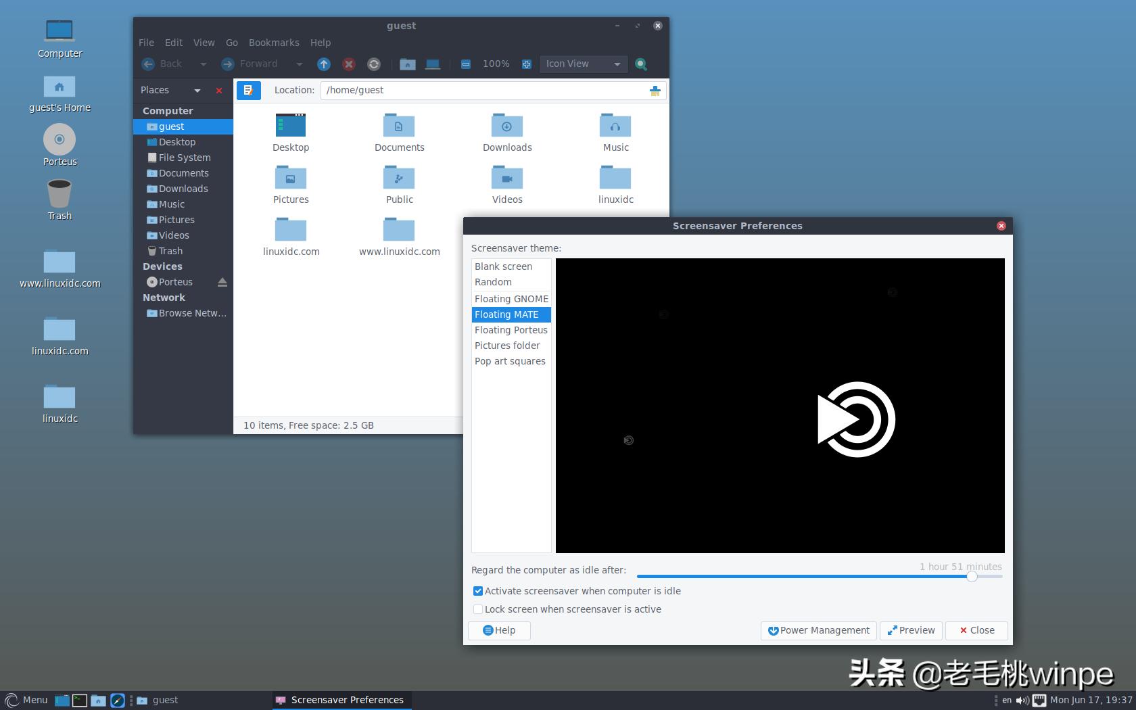Click the red Stop toolbar icon
The height and width of the screenshot is (710, 1136).
coord(349,64)
